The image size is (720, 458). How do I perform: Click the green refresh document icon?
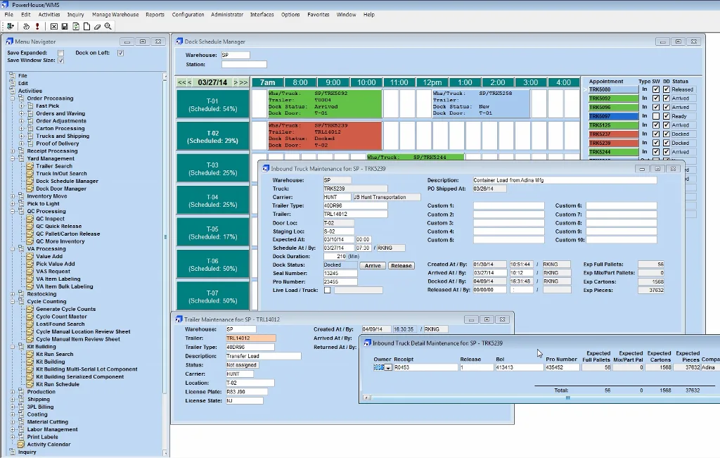[x=76, y=27]
